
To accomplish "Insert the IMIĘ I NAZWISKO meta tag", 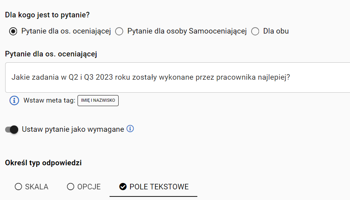I will tap(98, 101).
